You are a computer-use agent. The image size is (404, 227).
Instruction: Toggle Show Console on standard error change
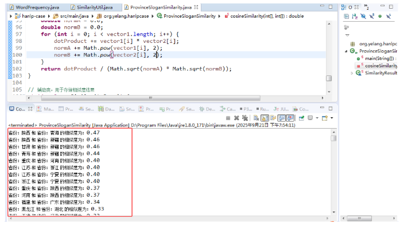pos(290,118)
